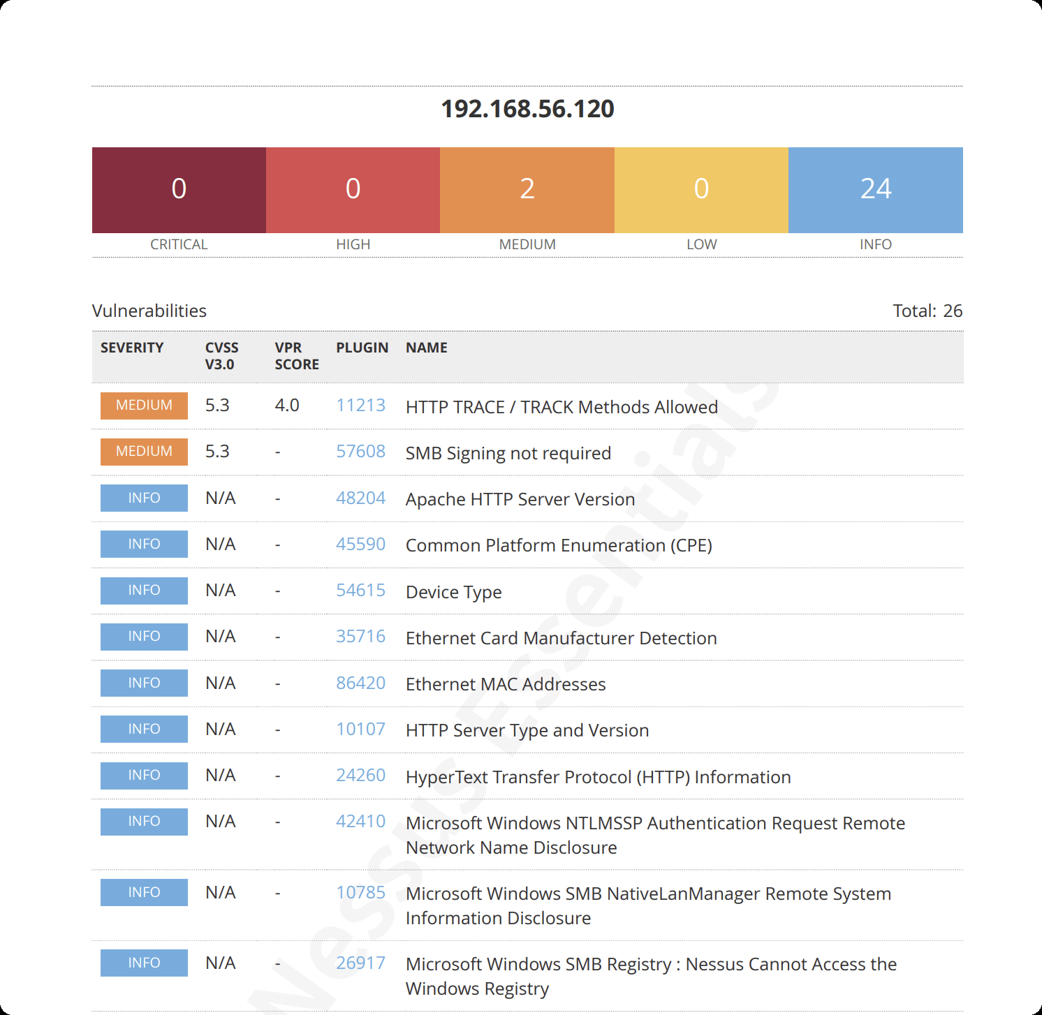The width and height of the screenshot is (1042, 1015).
Task: Click plugin number 54615
Action: click(360, 590)
